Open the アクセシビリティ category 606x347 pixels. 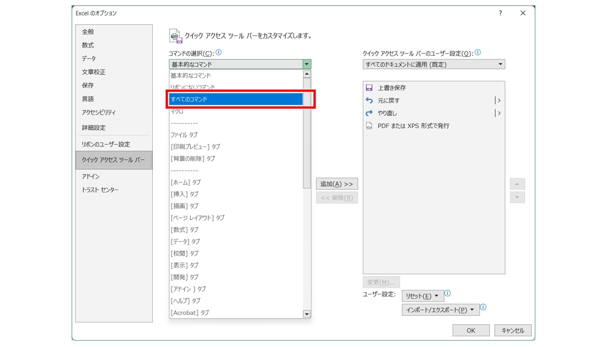[x=114, y=112]
